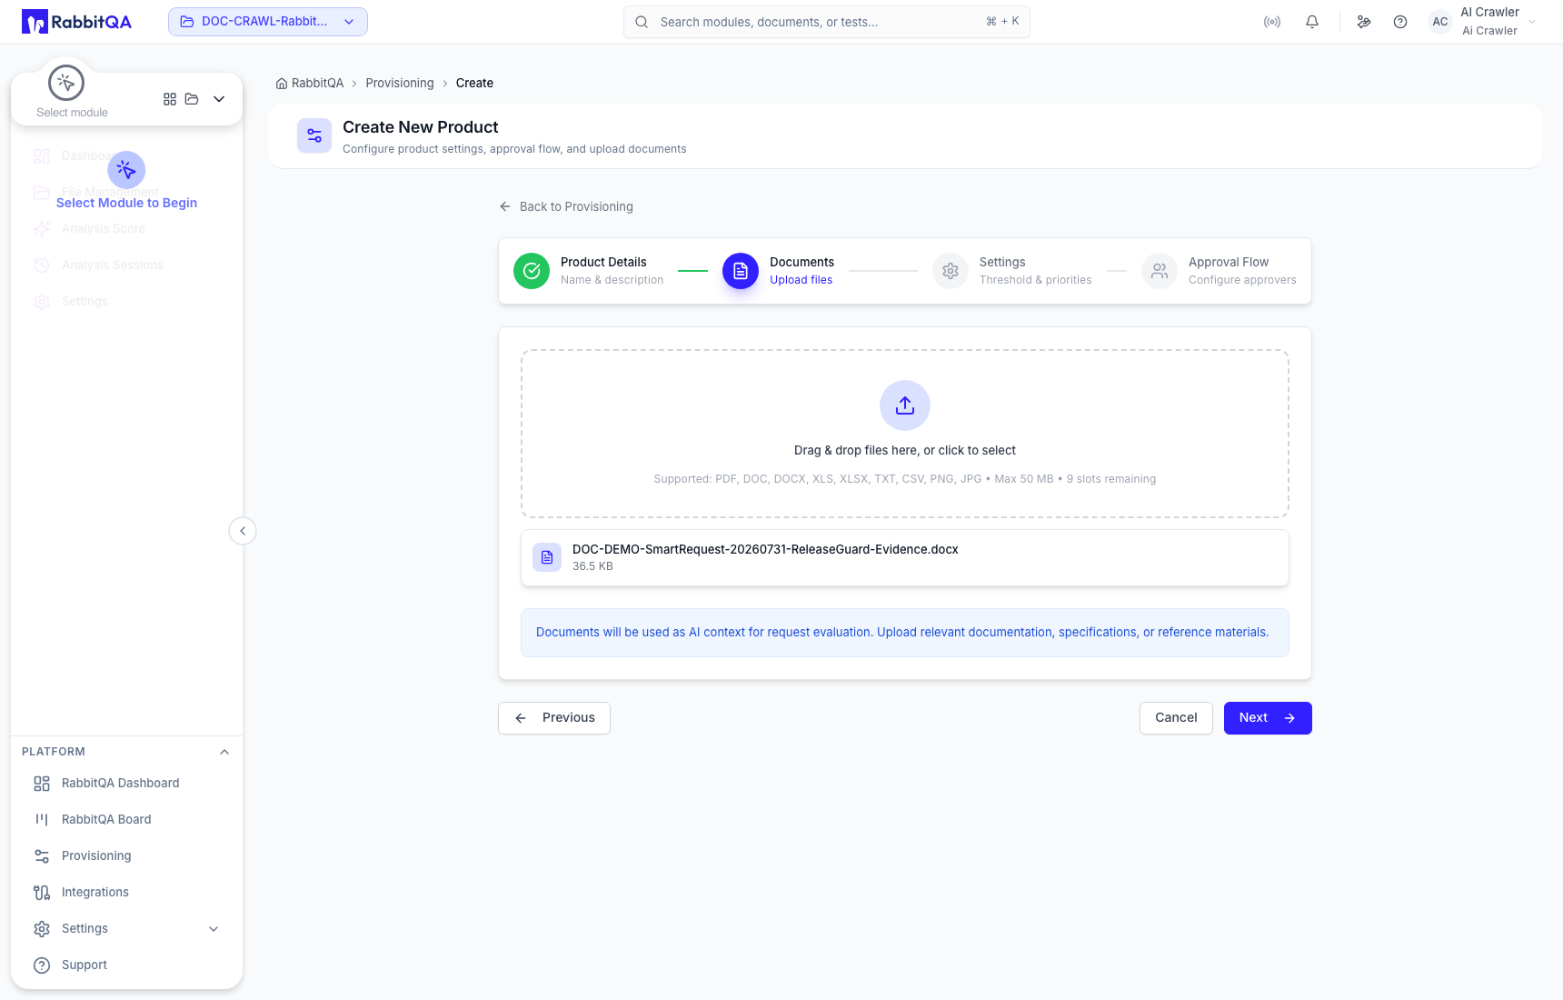Click the RabbitQA logo
Viewport: 1563px width, 1000px height.
(77, 22)
